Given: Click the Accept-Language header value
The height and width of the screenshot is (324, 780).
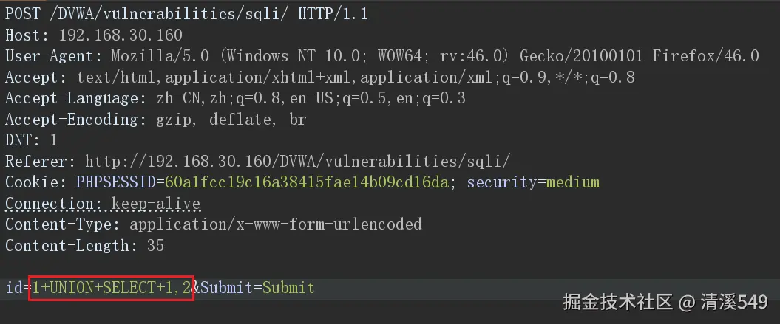Looking at the screenshot, I should tap(311, 98).
